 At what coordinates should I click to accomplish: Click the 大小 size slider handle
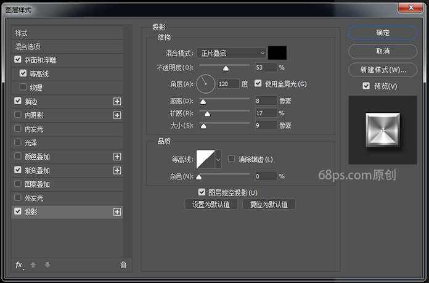(204, 126)
